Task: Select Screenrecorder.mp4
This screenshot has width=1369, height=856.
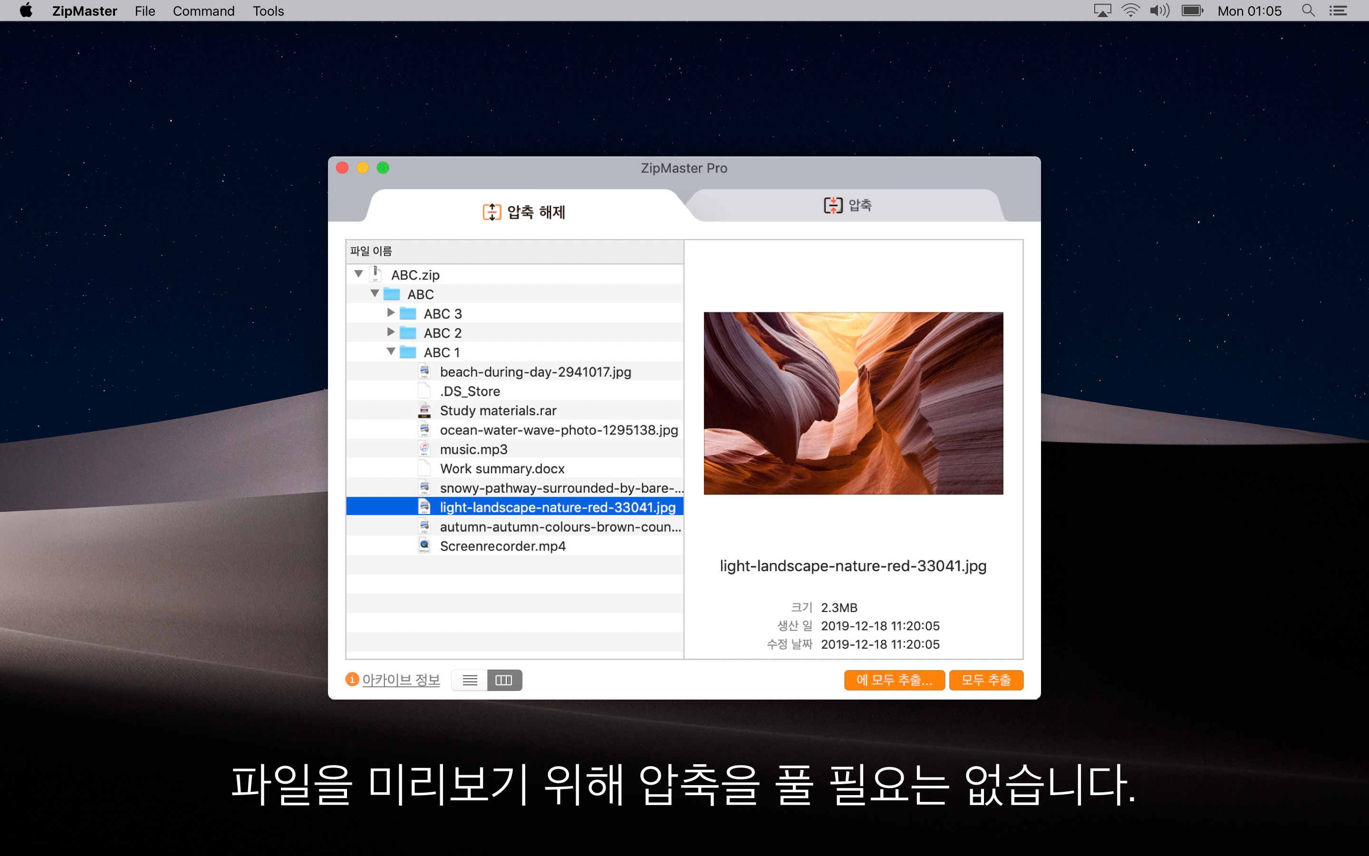Action: (x=503, y=546)
